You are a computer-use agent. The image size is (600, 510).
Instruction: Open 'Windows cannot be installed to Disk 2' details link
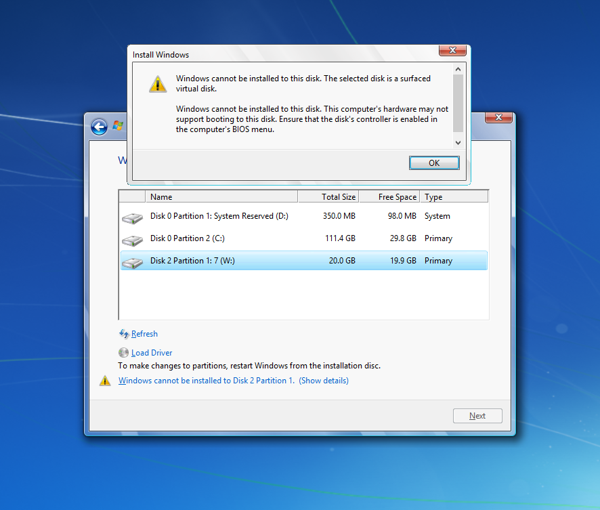(234, 381)
